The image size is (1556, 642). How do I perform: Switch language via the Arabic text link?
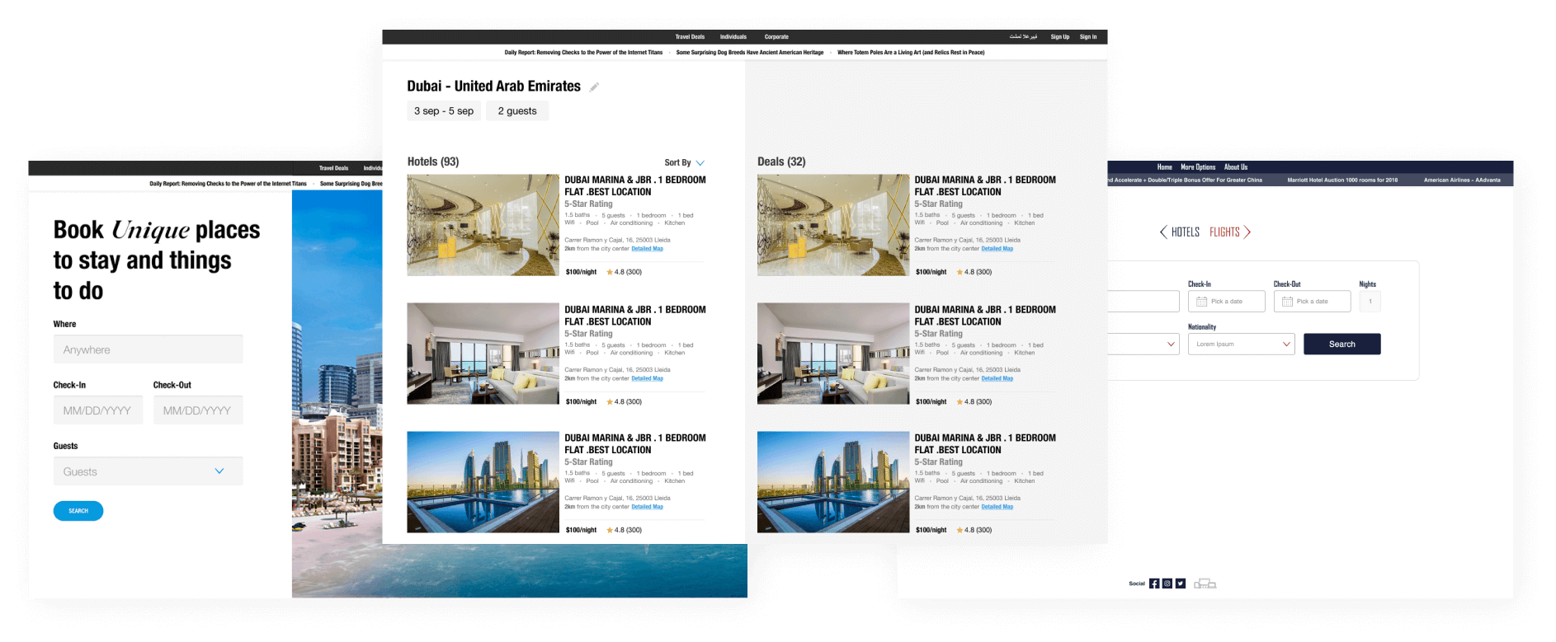1024,37
